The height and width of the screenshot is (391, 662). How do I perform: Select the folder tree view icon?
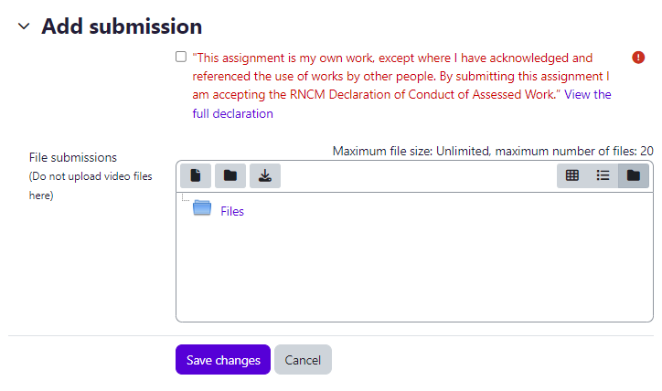click(634, 175)
